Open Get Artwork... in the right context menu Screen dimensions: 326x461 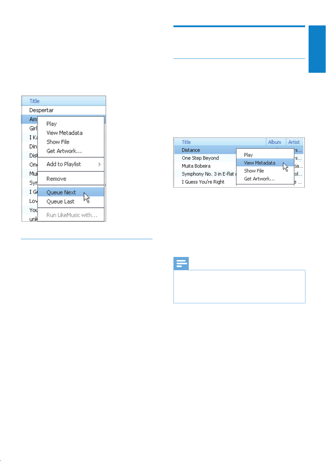[265, 179]
